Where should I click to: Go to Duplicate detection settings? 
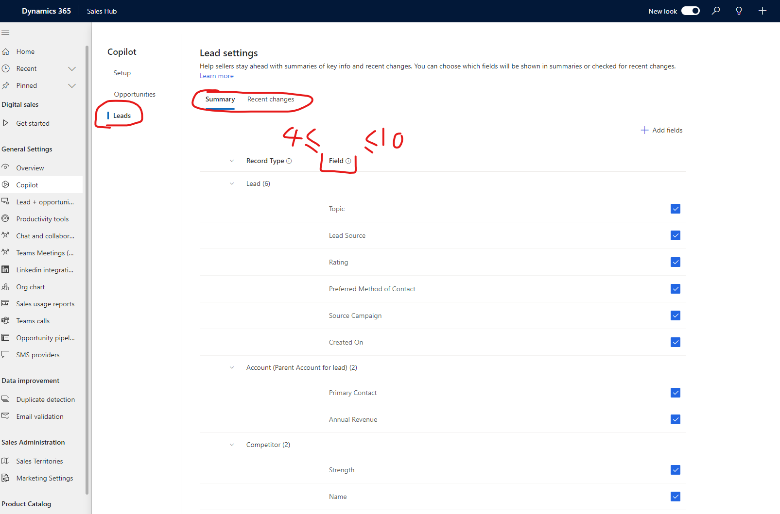click(x=46, y=399)
